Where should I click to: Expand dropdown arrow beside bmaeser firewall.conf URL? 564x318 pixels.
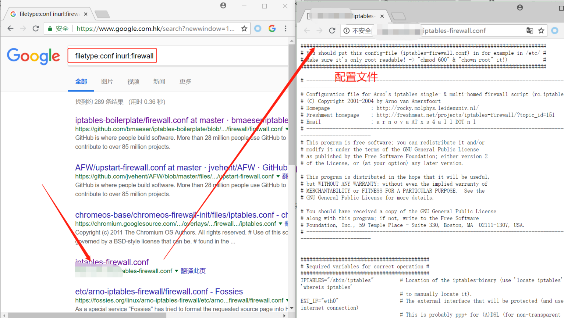pos(287,129)
